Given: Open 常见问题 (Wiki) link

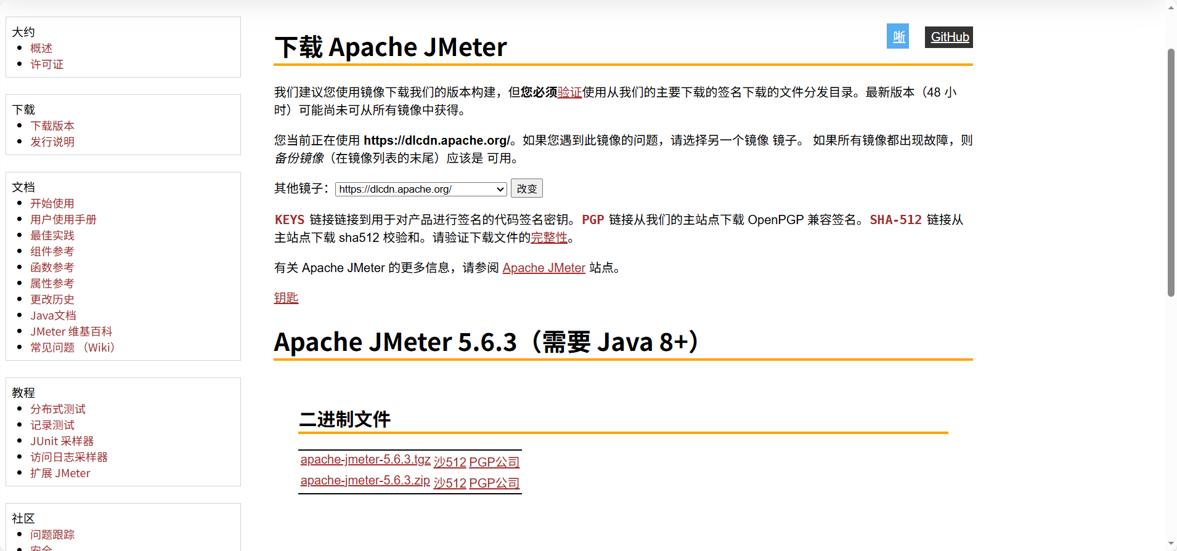Looking at the screenshot, I should [73, 347].
